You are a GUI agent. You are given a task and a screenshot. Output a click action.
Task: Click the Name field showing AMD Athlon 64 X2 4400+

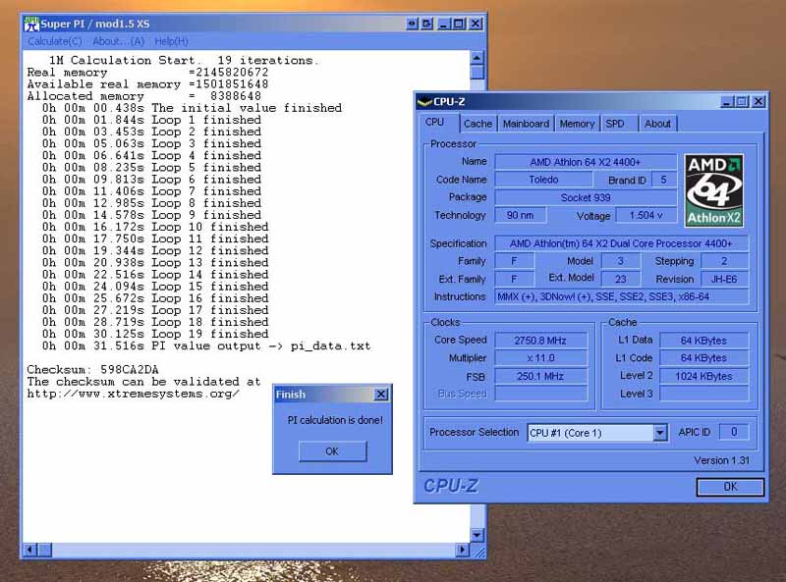pos(585,162)
